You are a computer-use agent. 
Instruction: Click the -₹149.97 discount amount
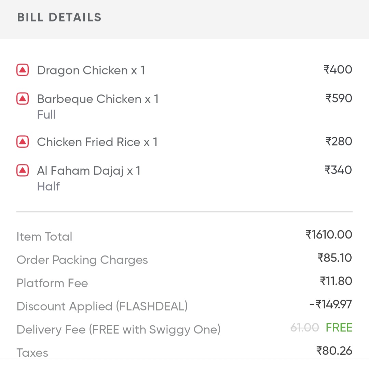pos(330,304)
